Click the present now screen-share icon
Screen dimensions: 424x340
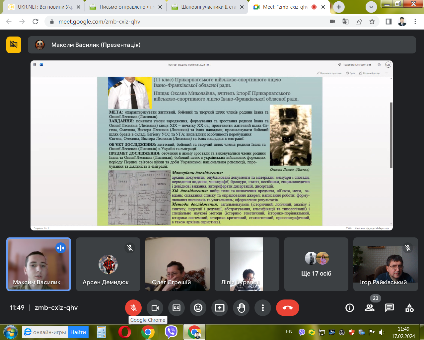pos(220,308)
